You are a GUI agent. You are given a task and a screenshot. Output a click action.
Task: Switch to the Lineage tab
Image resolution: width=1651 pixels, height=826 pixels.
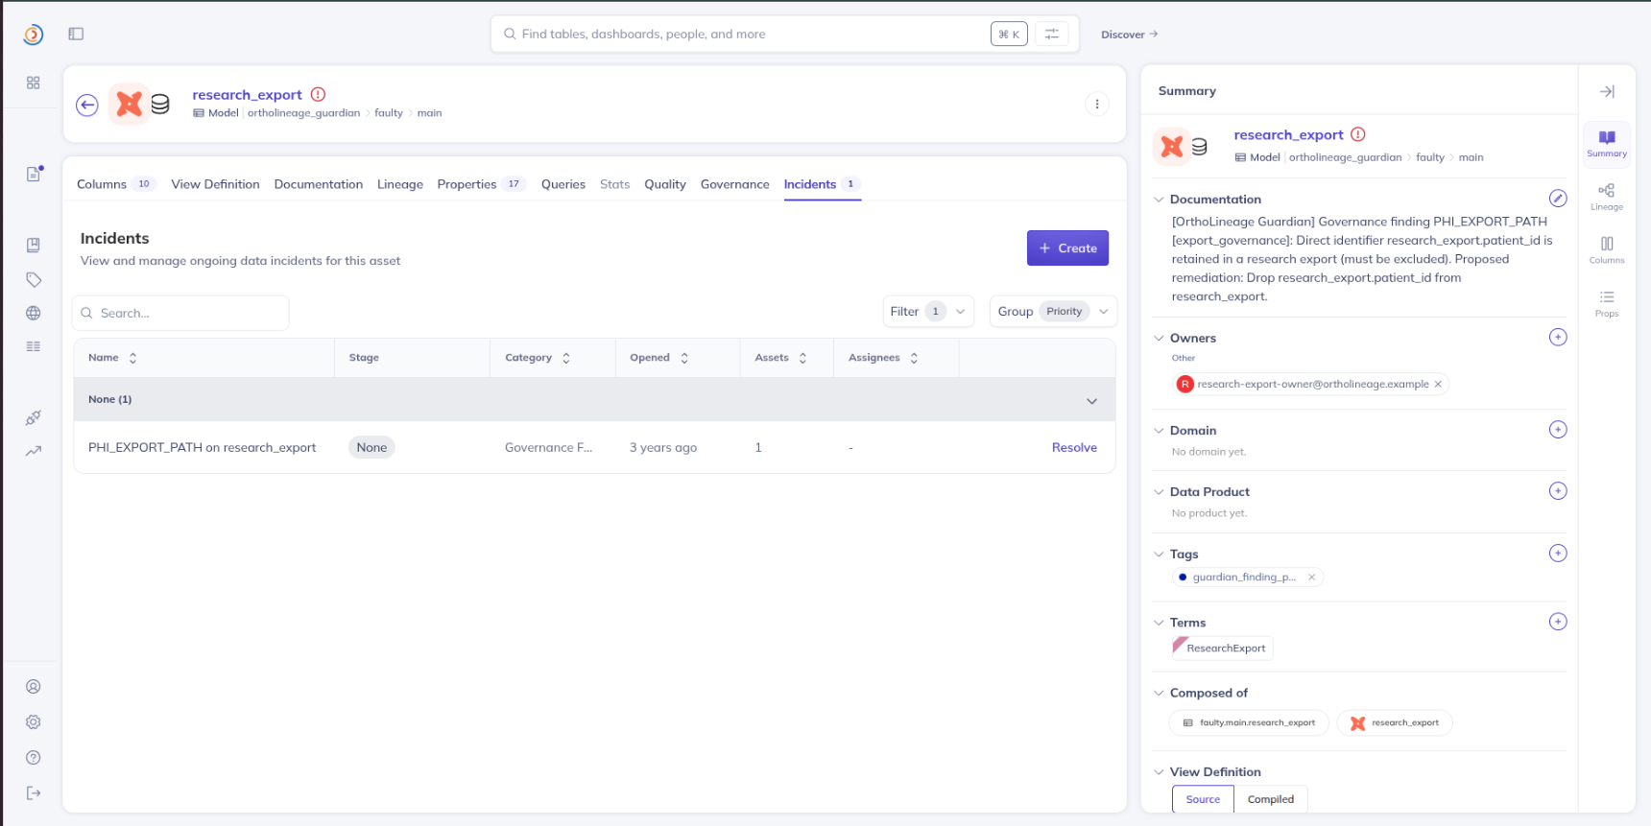[400, 184]
